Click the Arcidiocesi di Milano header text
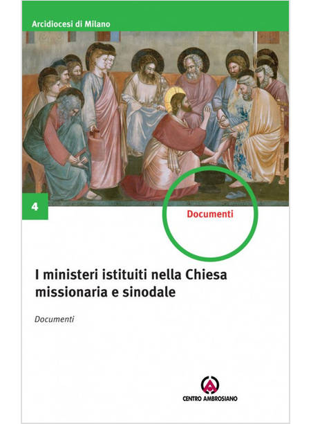This screenshot has height=424, width=311. tap(71, 24)
